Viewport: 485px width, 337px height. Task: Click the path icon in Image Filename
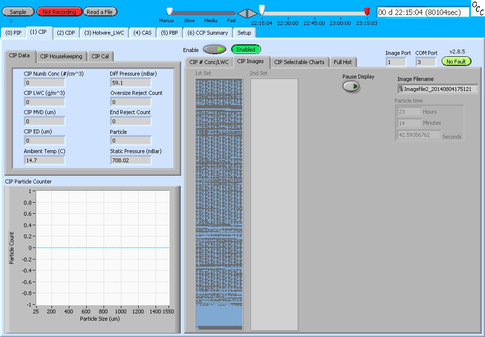click(x=401, y=89)
